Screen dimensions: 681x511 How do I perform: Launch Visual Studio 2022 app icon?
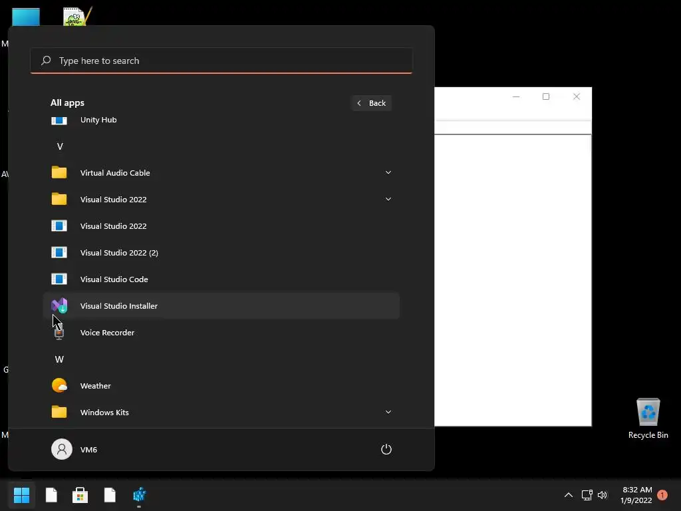tap(59, 226)
